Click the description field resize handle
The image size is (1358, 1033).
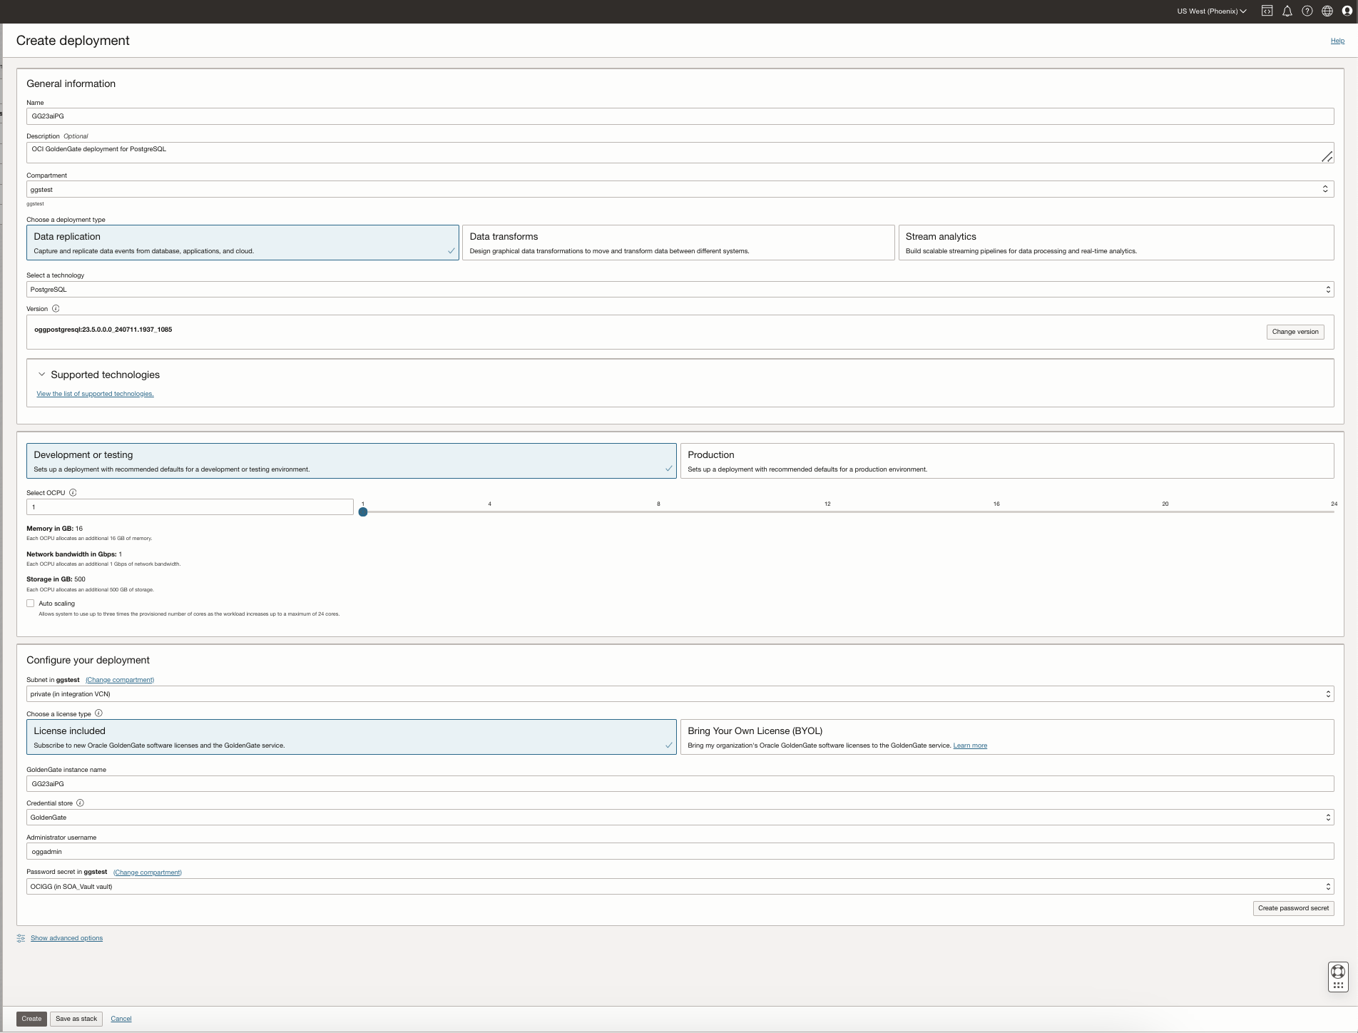1327,156
